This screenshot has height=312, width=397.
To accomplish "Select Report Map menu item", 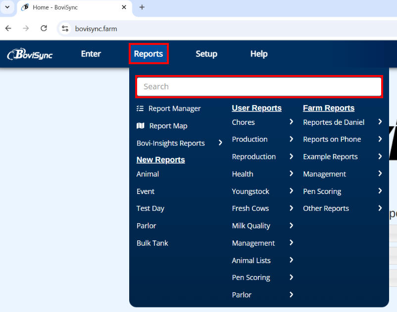I will tap(168, 126).
